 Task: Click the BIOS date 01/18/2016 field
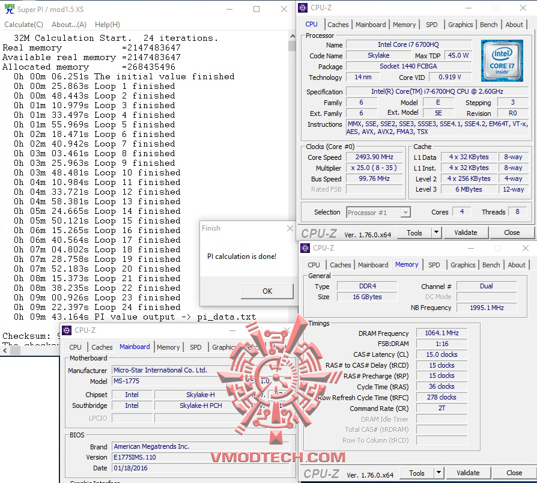pos(201,468)
